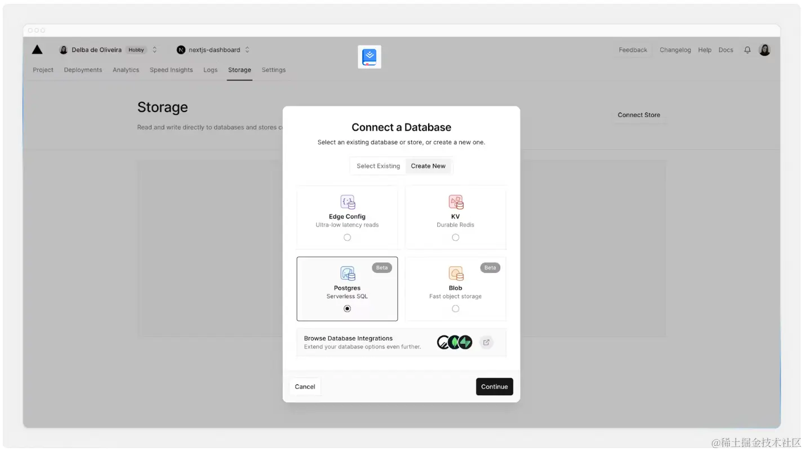Click the Next.js project icon beside nextjs-dashboard

coord(181,50)
